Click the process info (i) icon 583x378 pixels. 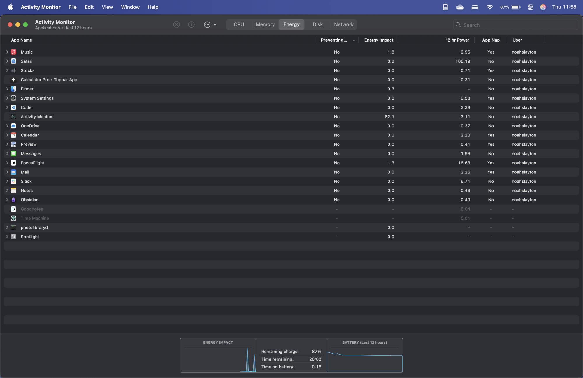point(191,25)
